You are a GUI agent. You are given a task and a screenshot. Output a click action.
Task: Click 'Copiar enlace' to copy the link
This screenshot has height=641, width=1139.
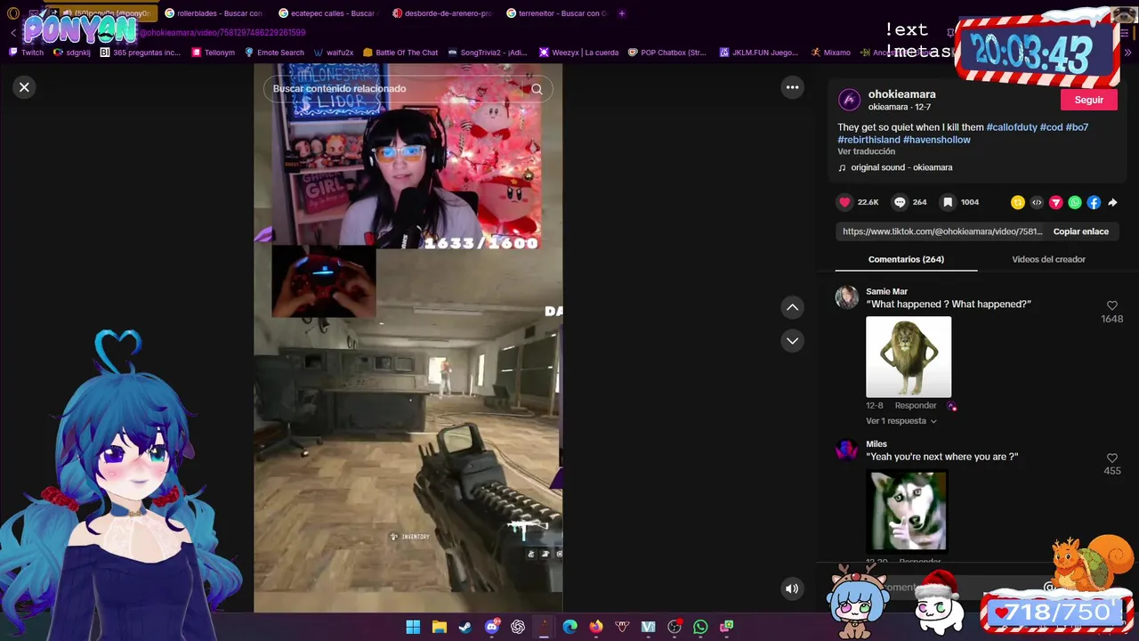[1080, 231]
